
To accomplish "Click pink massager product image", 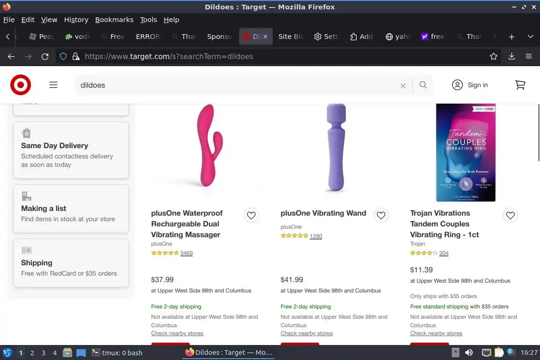I will tap(210, 145).
